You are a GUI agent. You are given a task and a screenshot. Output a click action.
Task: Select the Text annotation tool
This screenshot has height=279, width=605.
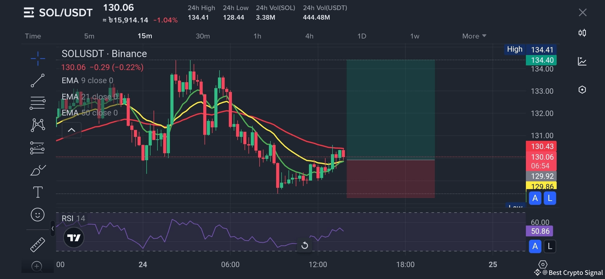[x=38, y=192]
